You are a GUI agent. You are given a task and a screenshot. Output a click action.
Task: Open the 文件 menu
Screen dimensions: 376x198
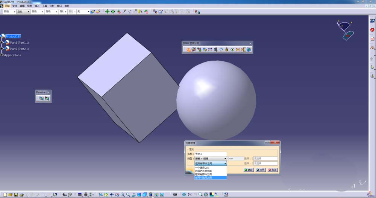point(15,6)
